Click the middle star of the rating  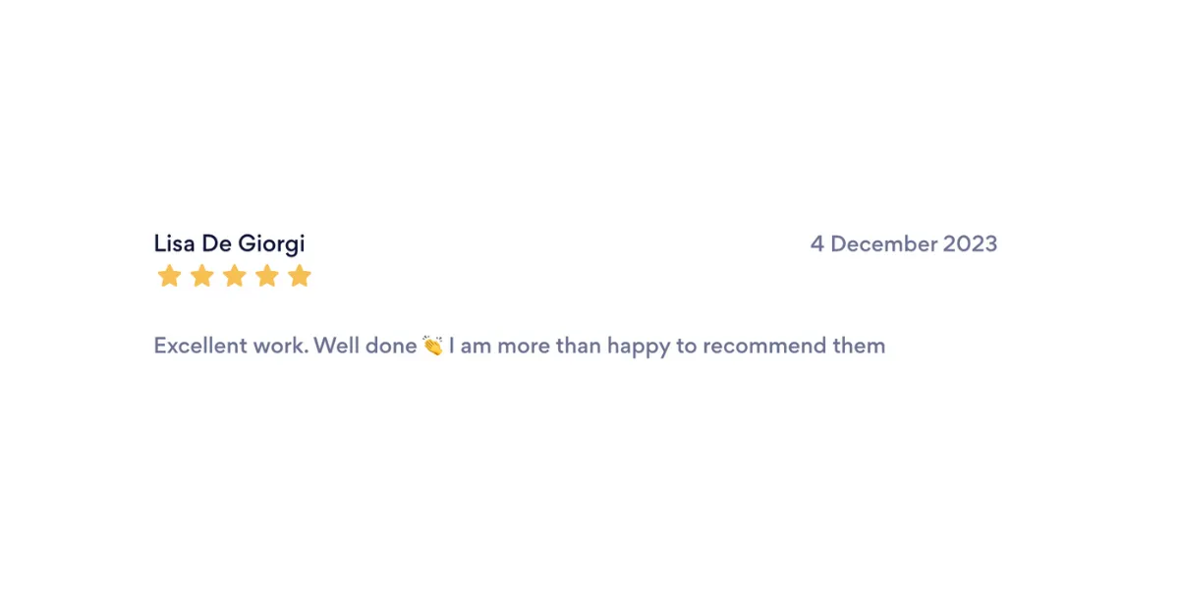click(x=234, y=276)
